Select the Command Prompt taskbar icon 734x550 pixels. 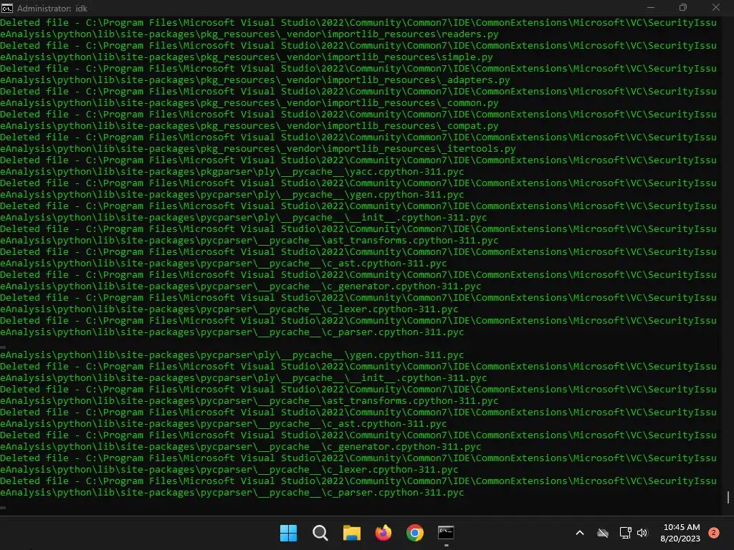(446, 533)
